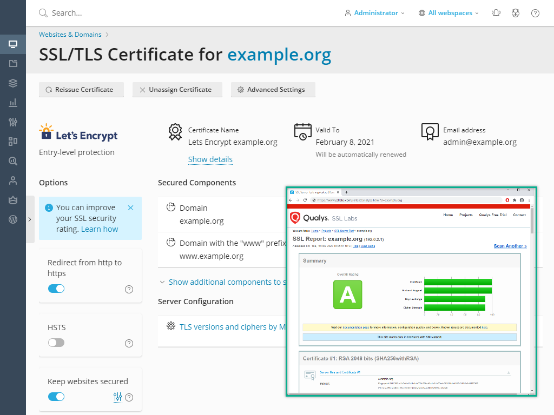Click the bar chart statistics sidebar icon
This screenshot has height=415, width=554.
(13, 103)
